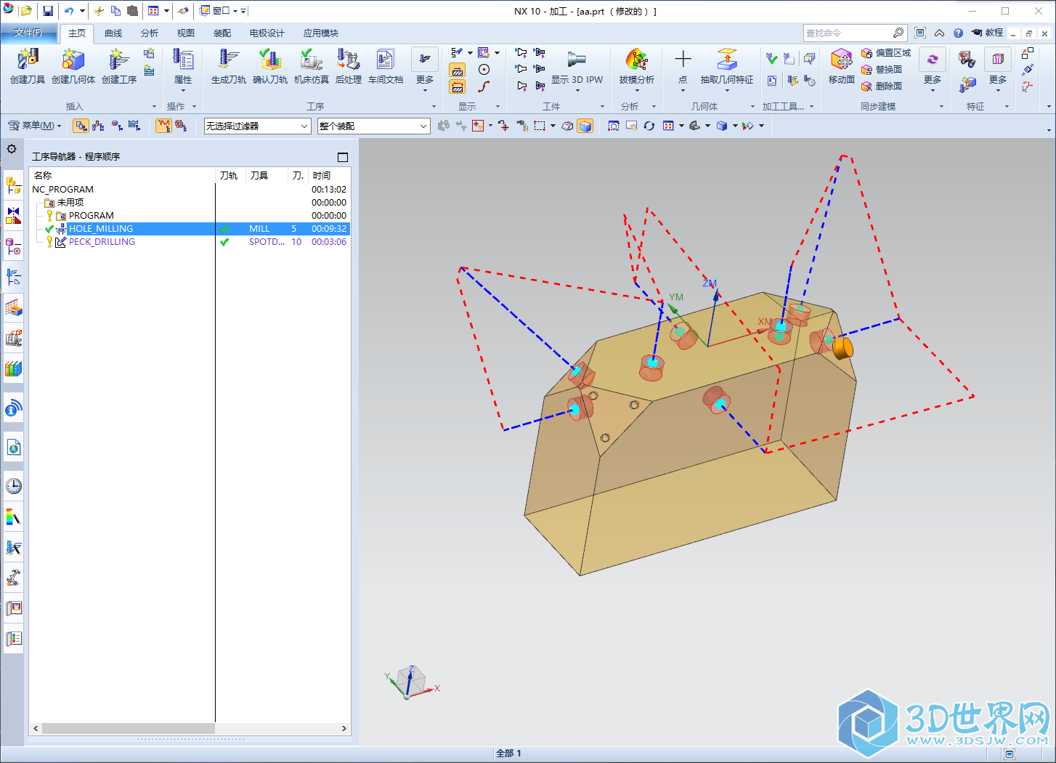Click the Save icon in quick access toolbar
The height and width of the screenshot is (763, 1056).
click(48, 11)
